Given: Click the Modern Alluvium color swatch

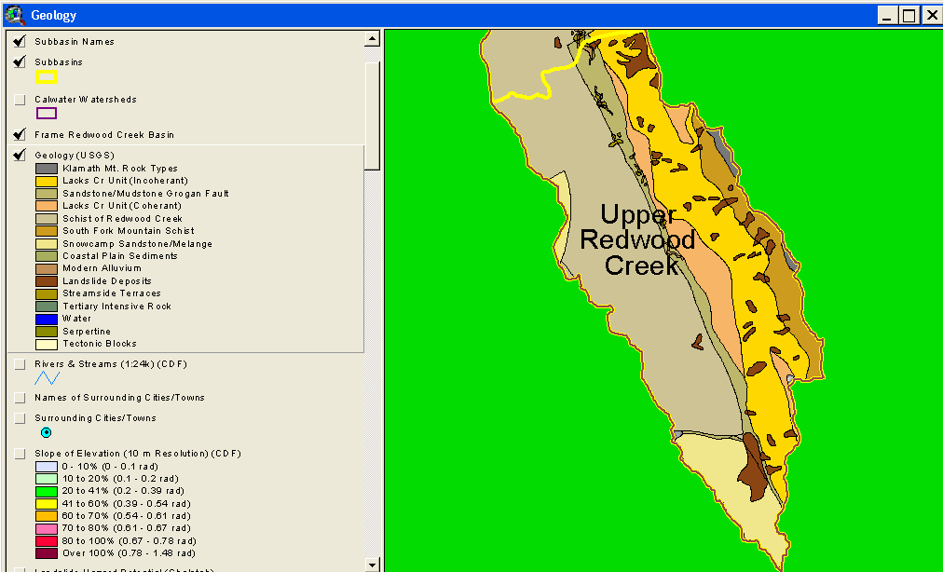Looking at the screenshot, I should coord(47,269).
